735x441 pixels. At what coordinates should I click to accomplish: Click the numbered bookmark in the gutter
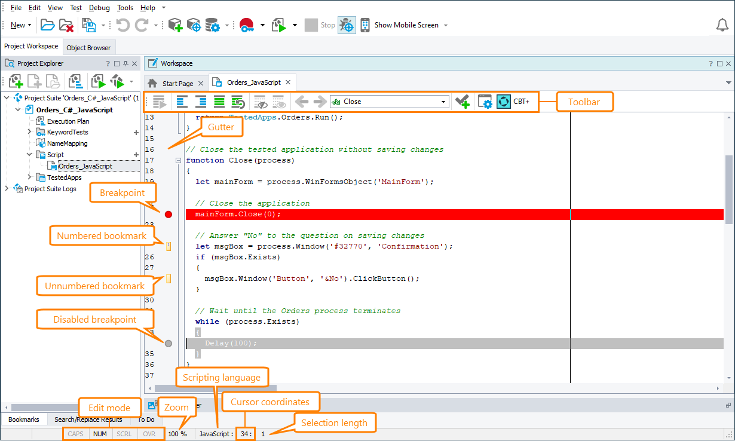pyautogui.click(x=169, y=246)
